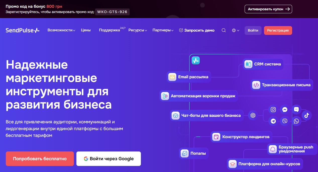Click the Регистрация button
This screenshot has width=318, height=172.
(278, 30)
